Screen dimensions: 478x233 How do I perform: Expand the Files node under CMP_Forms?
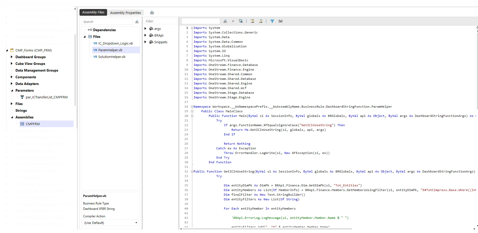pos(11,104)
